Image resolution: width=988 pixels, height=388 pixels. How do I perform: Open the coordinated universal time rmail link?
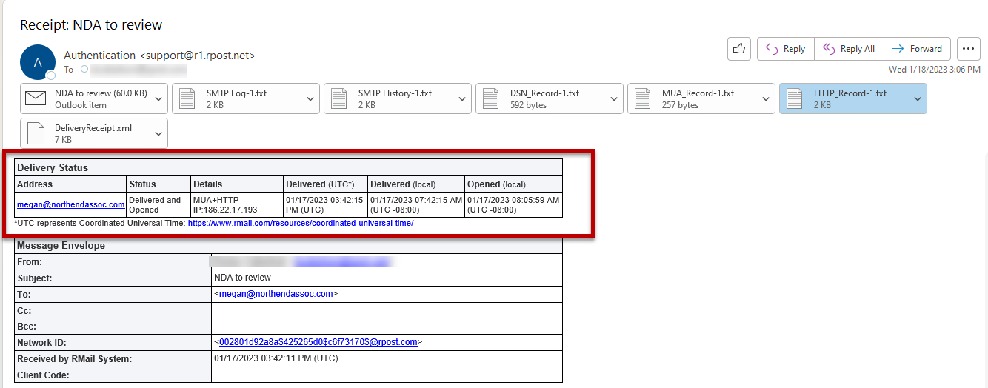point(300,223)
